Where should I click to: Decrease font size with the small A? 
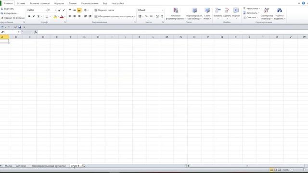64,10
